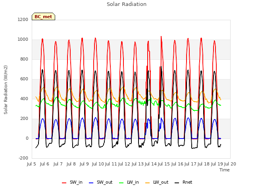
Task: Click the 1000 y-axis tick label
Action: point(23,40)
